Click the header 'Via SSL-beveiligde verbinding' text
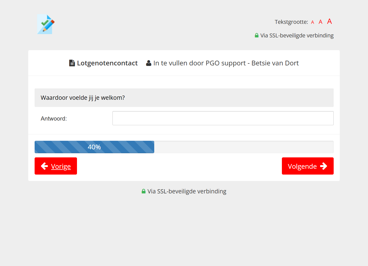The width and height of the screenshot is (368, 266). pyautogui.click(x=297, y=35)
